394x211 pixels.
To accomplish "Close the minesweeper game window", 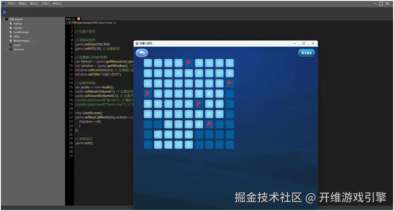I will click(313, 43).
